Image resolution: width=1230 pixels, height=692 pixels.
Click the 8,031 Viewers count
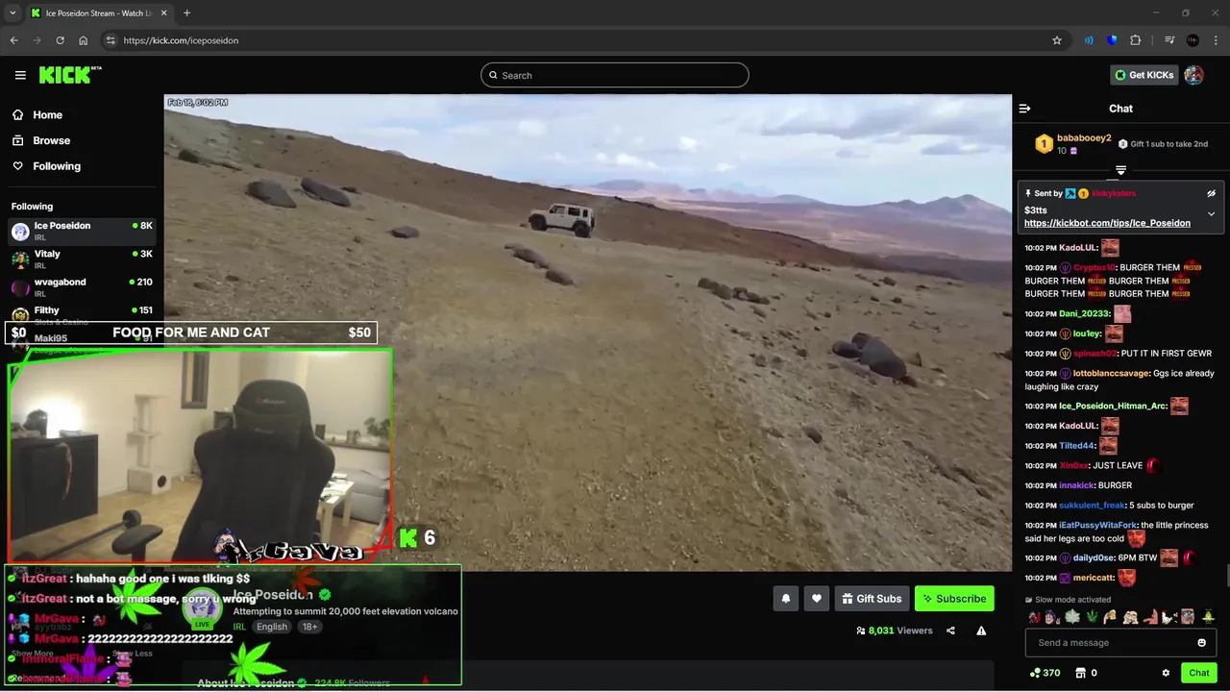coord(895,630)
